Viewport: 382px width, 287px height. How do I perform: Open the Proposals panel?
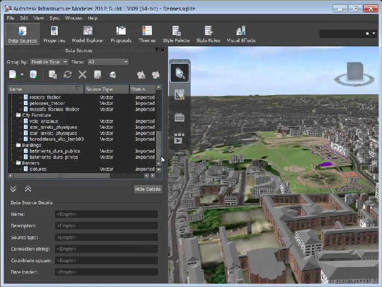tap(120, 33)
